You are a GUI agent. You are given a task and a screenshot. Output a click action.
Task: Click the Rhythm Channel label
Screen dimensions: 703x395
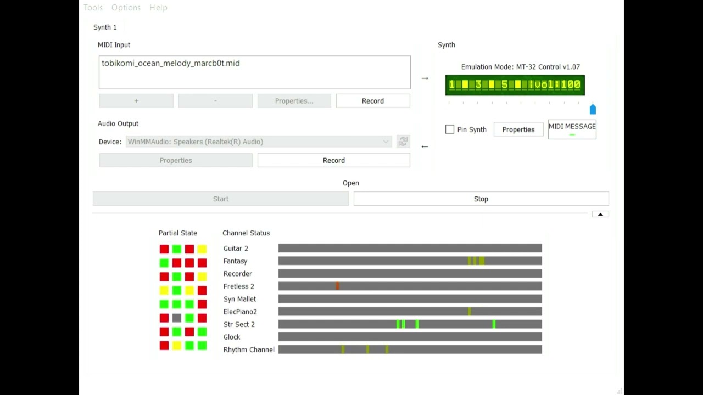[x=249, y=349]
